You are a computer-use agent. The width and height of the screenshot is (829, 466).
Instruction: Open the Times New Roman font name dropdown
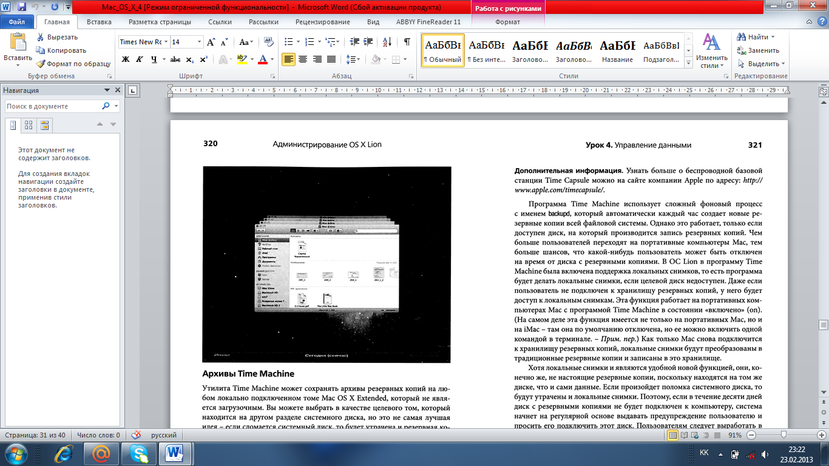[166, 42]
